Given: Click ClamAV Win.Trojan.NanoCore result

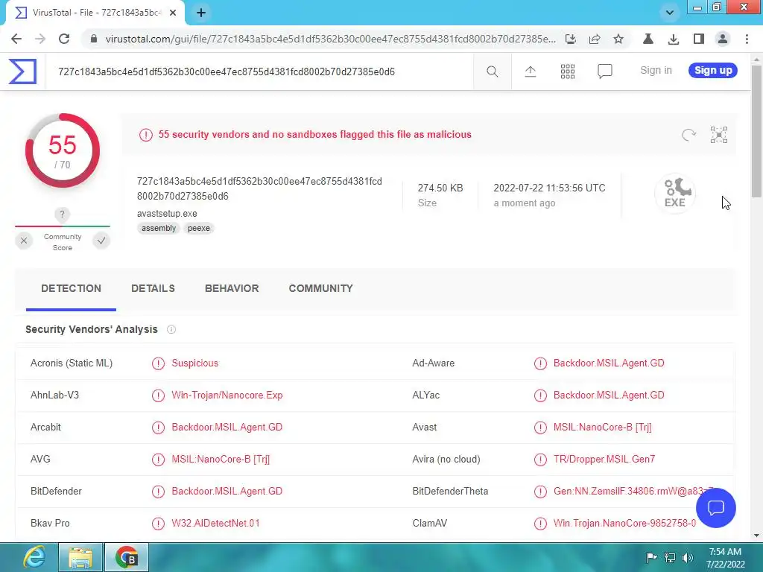Looking at the screenshot, I should pyautogui.click(x=624, y=523).
